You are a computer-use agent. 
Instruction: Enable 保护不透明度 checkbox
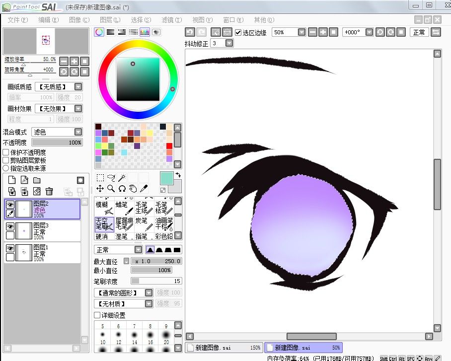point(6,152)
